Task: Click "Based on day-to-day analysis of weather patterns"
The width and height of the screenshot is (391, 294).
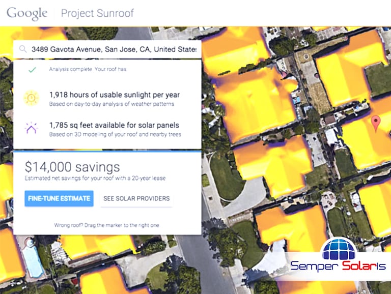Action: pos(111,104)
